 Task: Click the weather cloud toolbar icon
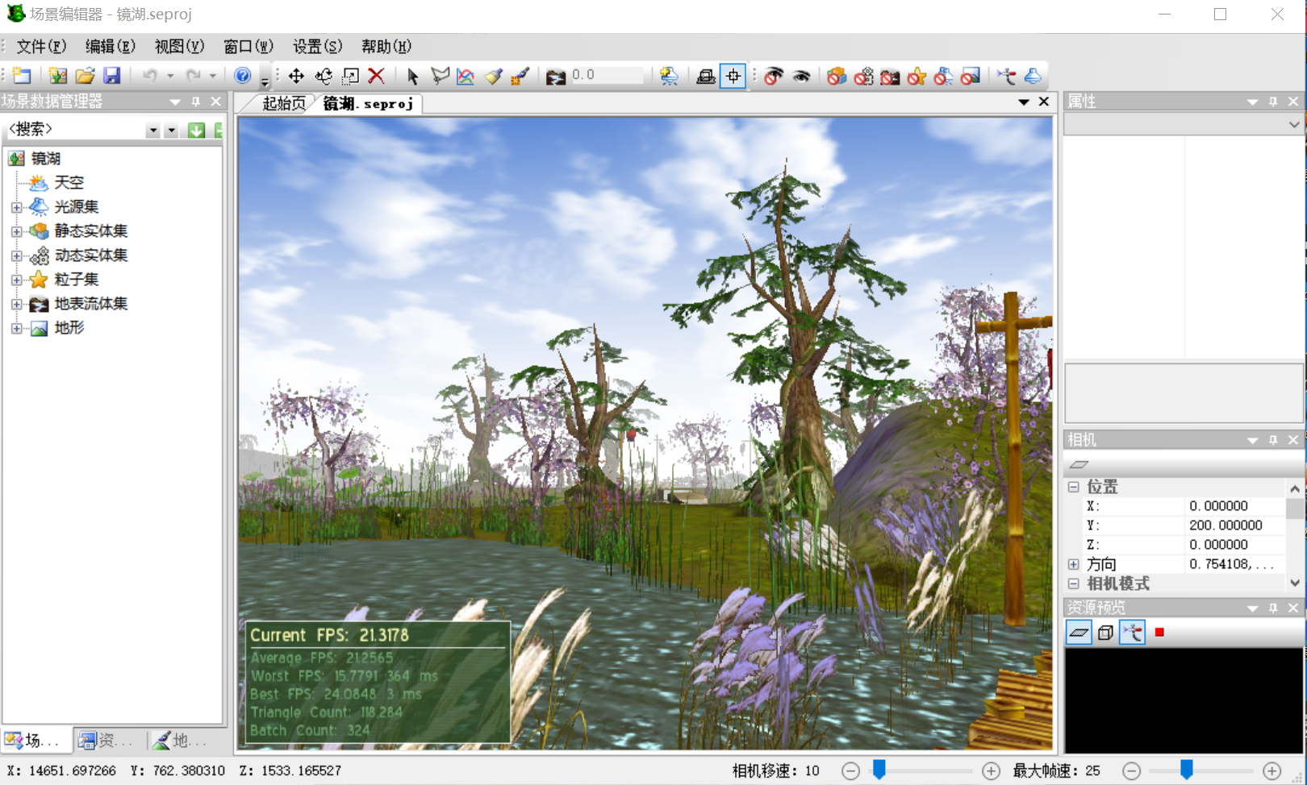(669, 76)
